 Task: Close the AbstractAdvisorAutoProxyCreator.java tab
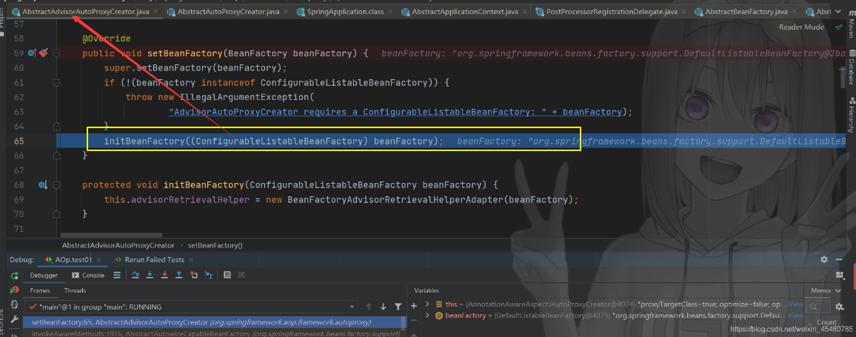pos(155,11)
